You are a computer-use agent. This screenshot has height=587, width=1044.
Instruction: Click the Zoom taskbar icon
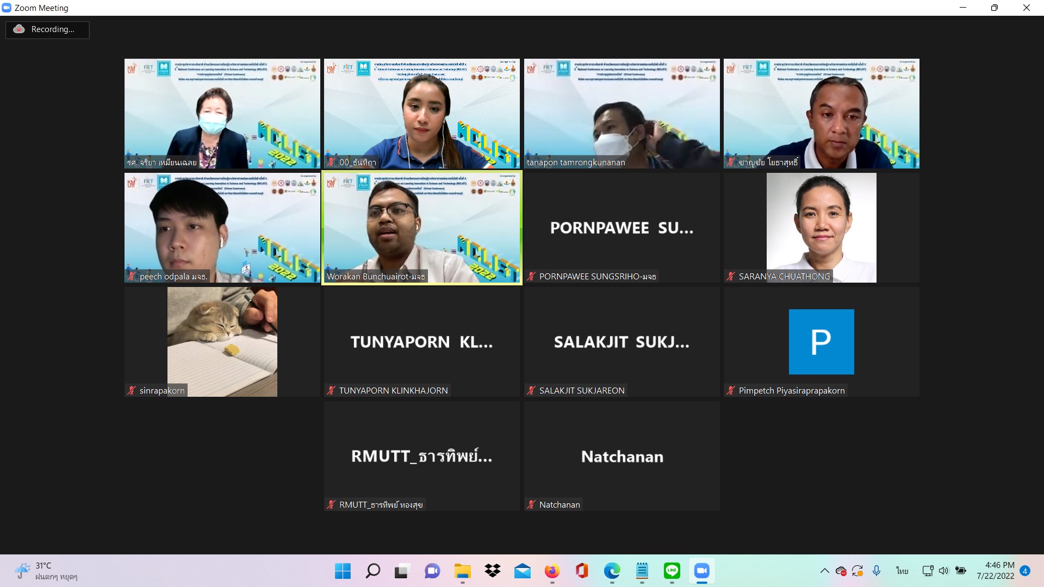pyautogui.click(x=701, y=571)
